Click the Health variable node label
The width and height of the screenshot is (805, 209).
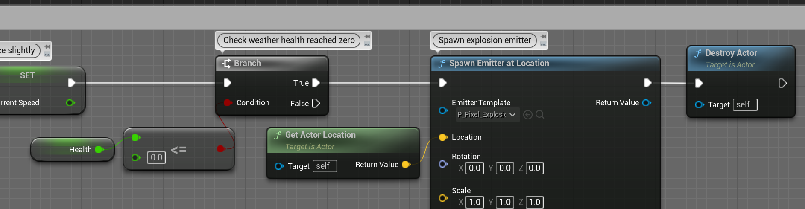tap(80, 150)
